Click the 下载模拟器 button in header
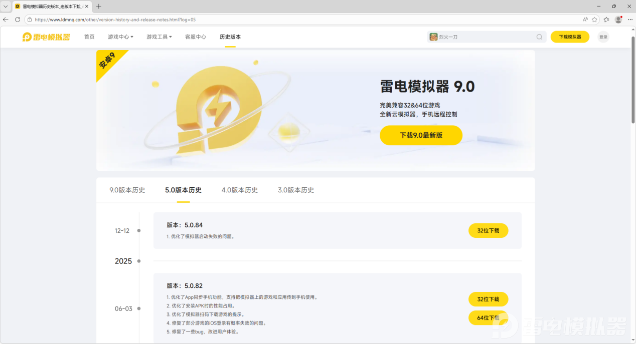This screenshot has width=636, height=344. pos(570,37)
